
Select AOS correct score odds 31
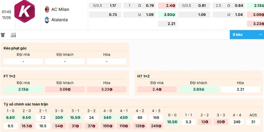click(253, 122)
